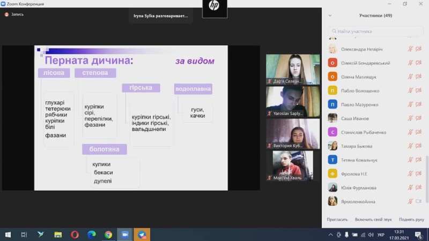This screenshot has height=241, width=429.
Task: Toggle Включить свой звук to unmute
Action: tap(373, 220)
